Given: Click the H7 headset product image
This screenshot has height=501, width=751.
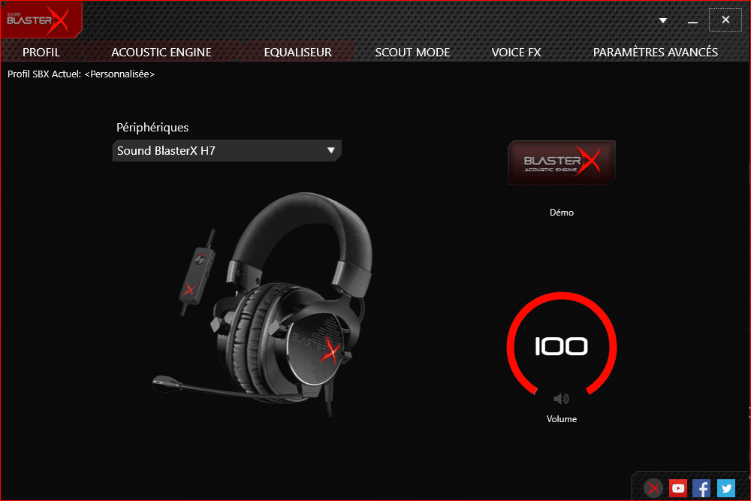Looking at the screenshot, I should point(262,303).
